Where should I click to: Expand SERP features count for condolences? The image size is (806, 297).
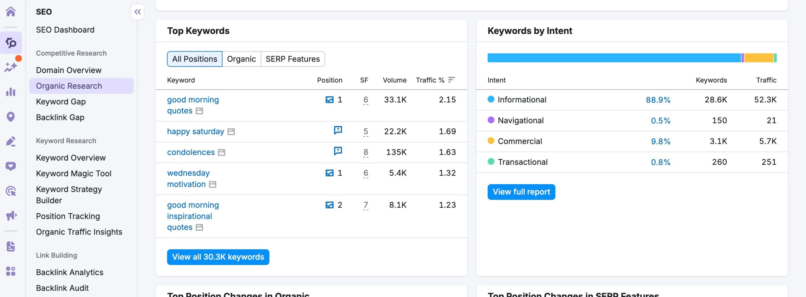[x=365, y=152]
